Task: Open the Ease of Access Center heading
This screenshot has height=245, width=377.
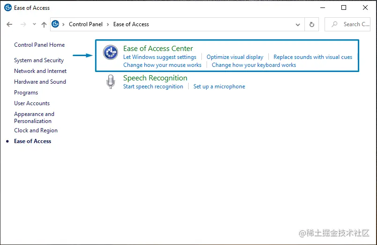Action: click(x=158, y=49)
